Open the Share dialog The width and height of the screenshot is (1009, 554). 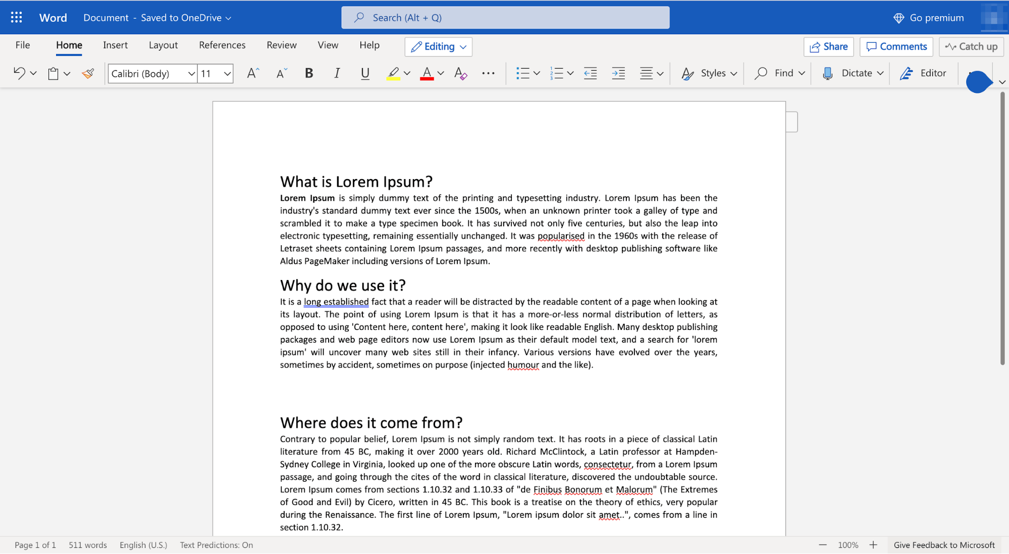pyautogui.click(x=828, y=46)
